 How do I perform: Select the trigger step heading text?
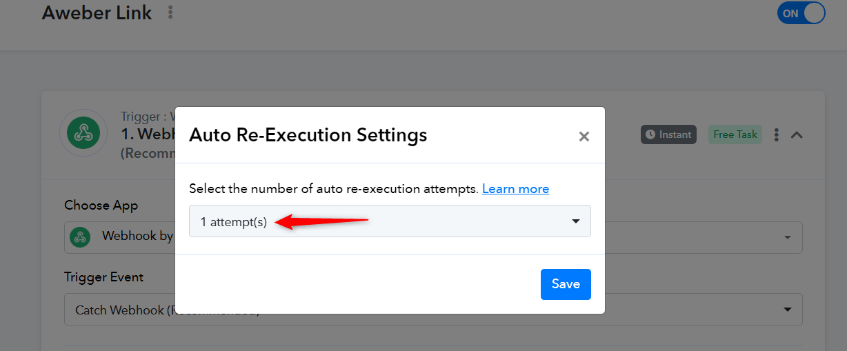click(x=148, y=134)
